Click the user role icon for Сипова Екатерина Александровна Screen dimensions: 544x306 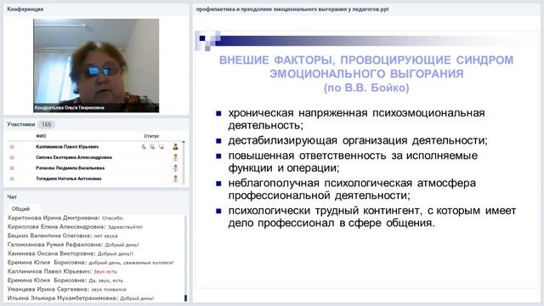click(x=176, y=157)
